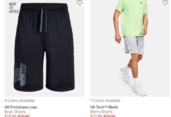Click the crossed-out $20.00 original price

click(x=23, y=116)
